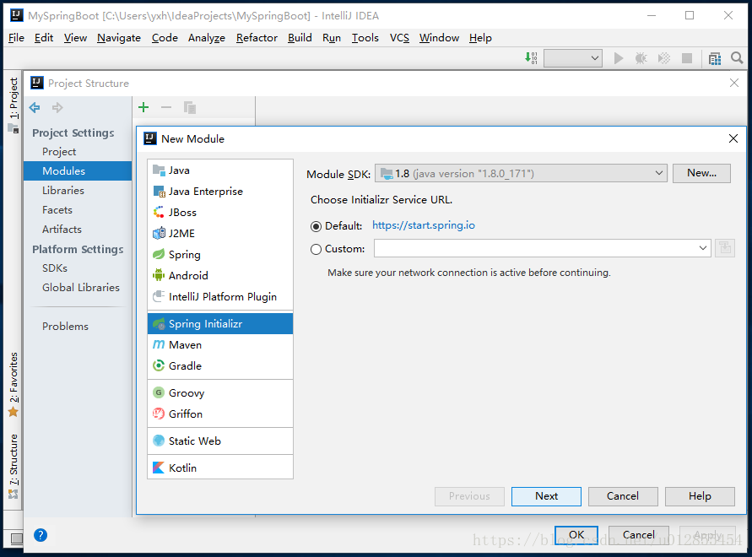Select the Griffon module type
The image size is (752, 557).
click(220, 414)
